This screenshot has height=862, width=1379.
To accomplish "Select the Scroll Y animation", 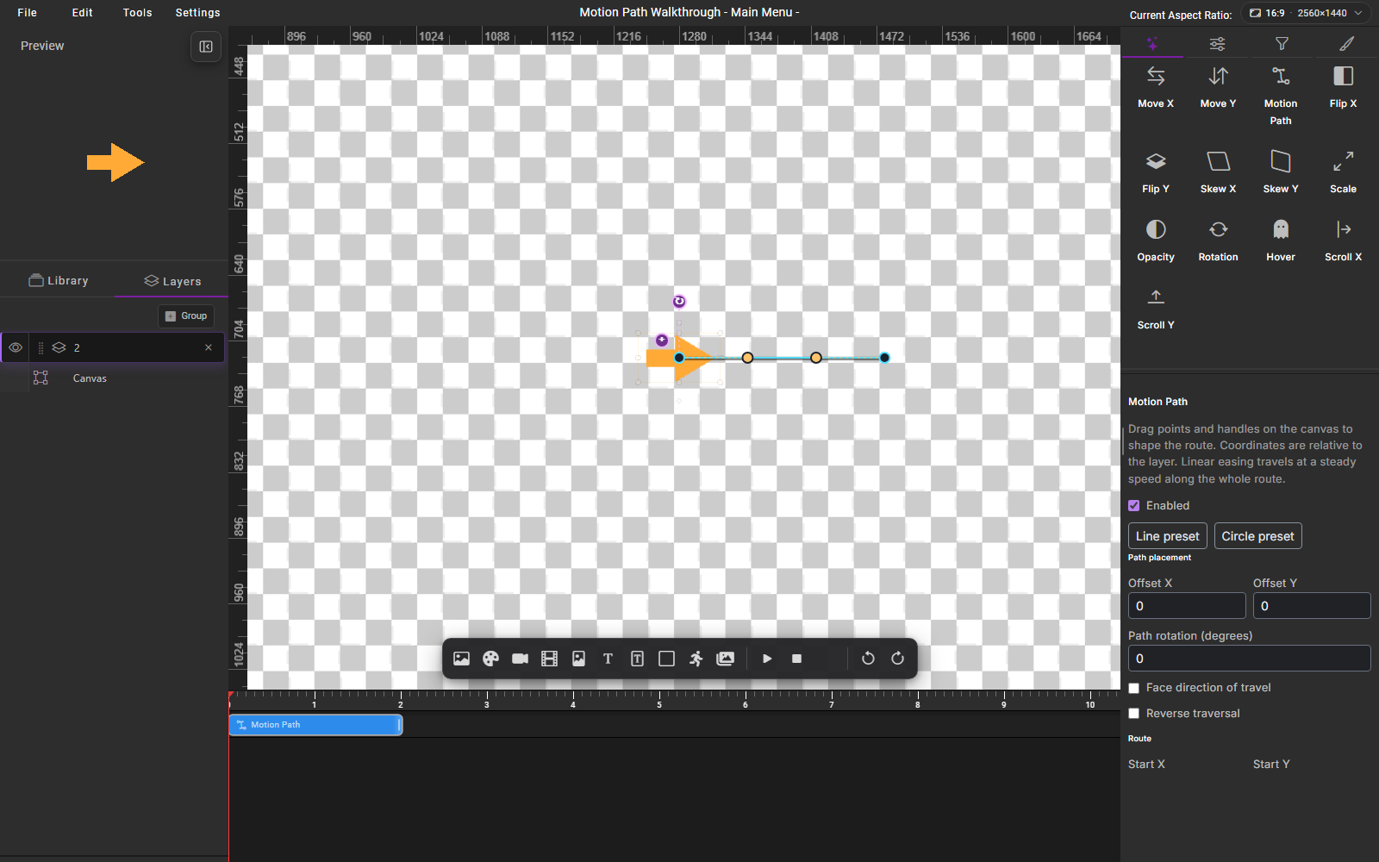I will click(1156, 309).
